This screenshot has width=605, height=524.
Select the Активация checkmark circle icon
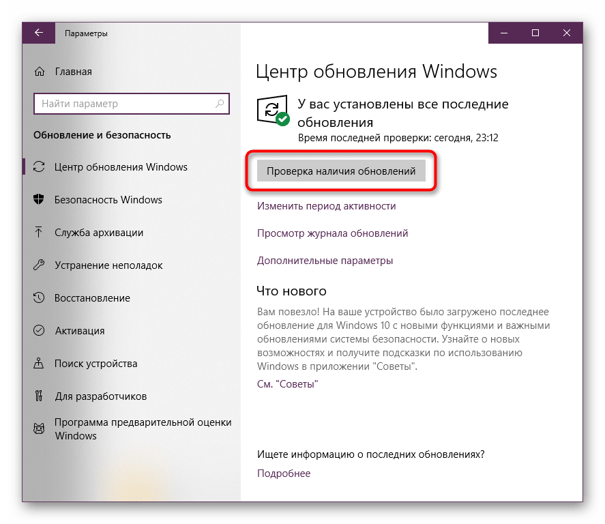tap(39, 330)
